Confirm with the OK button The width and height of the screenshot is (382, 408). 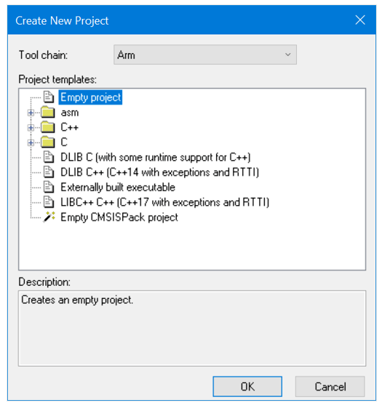click(x=247, y=386)
